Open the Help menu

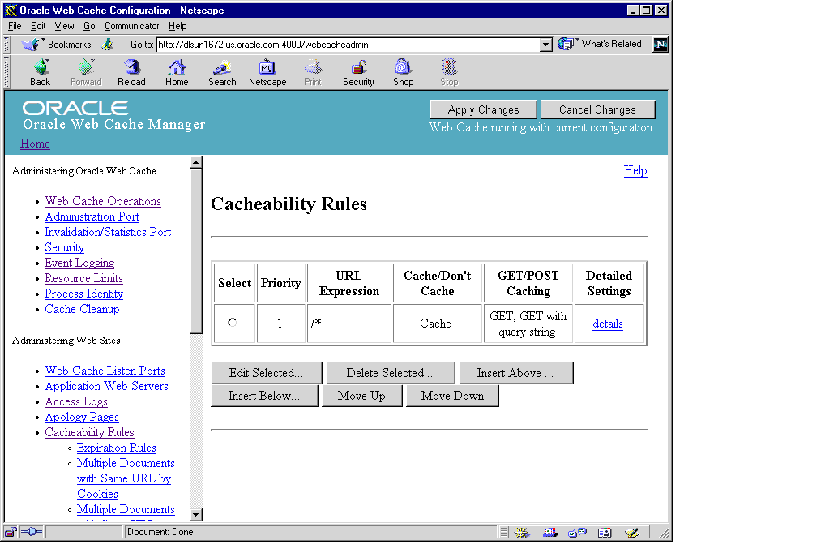[x=177, y=26]
